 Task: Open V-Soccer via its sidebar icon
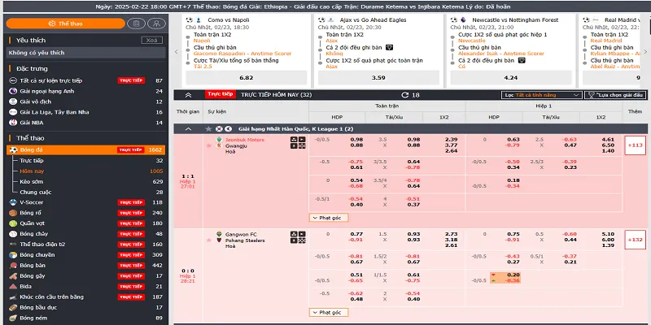[x=13, y=202]
